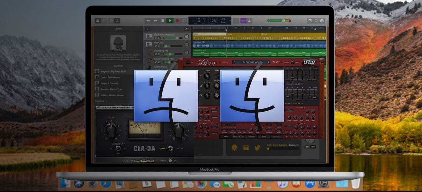Select drummer Leah - Tech House

tap(110, 77)
